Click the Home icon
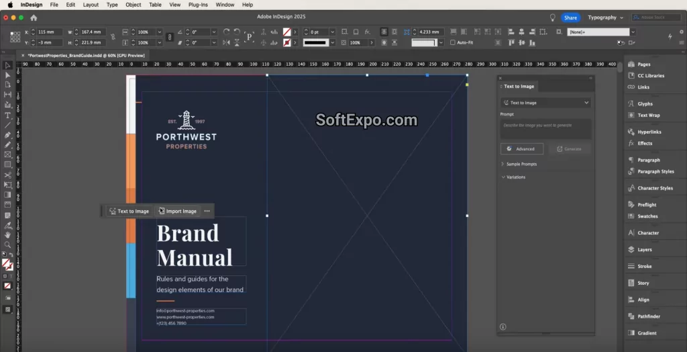Screen dimensions: 687x352 (x=34, y=17)
